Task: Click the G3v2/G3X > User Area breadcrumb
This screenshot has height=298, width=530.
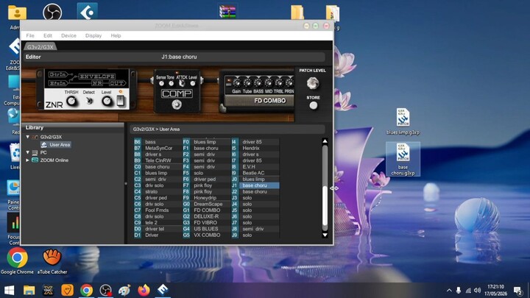Action: click(x=156, y=129)
